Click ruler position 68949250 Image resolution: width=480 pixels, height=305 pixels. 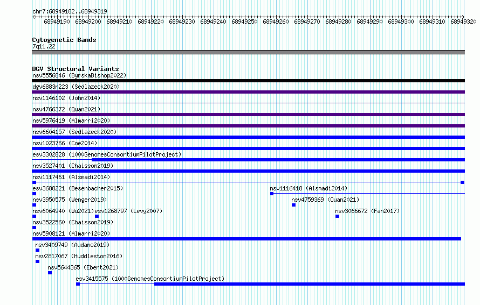tap(245, 22)
